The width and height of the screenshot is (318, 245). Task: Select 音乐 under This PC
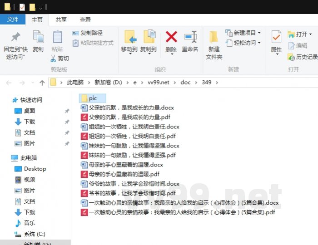click(x=25, y=223)
